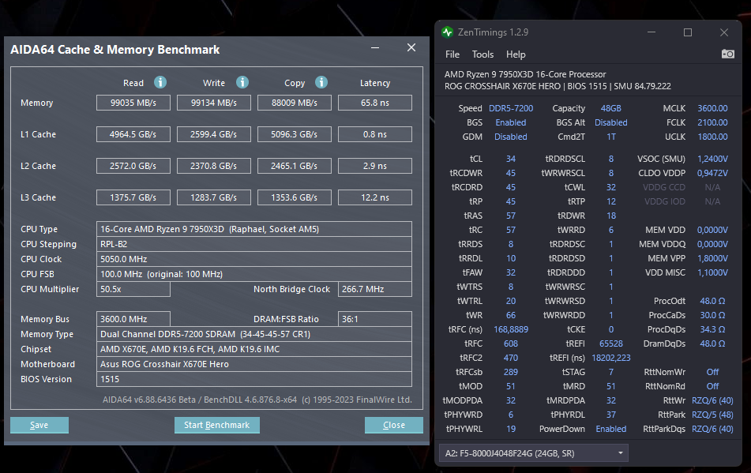Screen dimensions: 751x473
Task: Click the info icon beside Copy
Action: [x=321, y=82]
